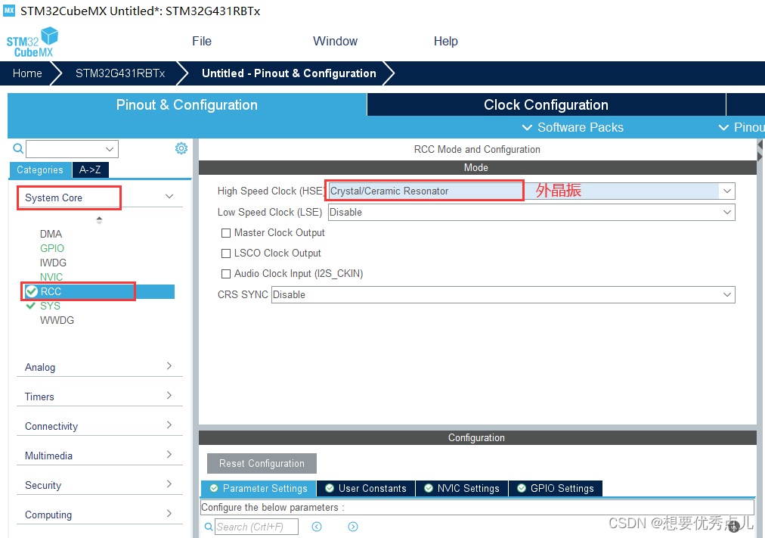Image resolution: width=765 pixels, height=538 pixels.
Task: Select the Categories tab
Action: click(x=40, y=170)
